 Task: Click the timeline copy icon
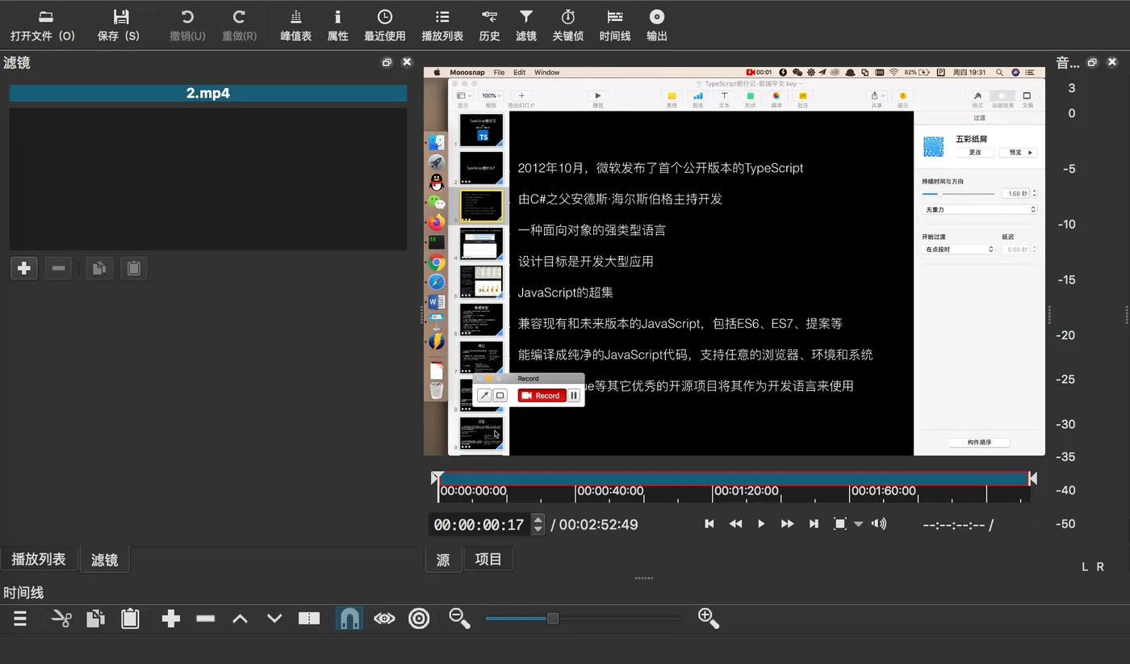[x=96, y=619]
